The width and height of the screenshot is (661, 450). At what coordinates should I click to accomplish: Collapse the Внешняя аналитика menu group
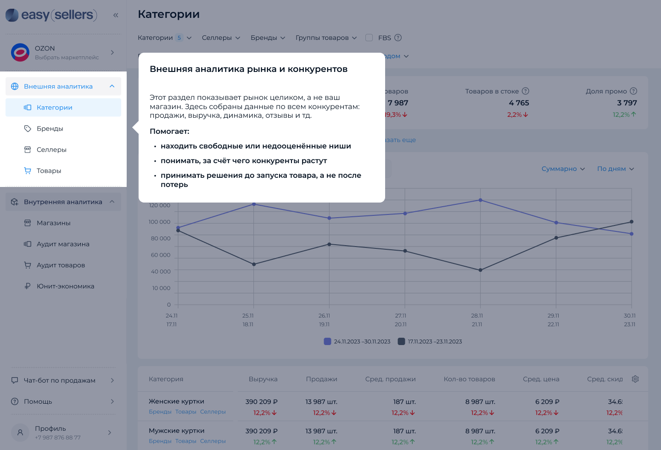(63, 86)
